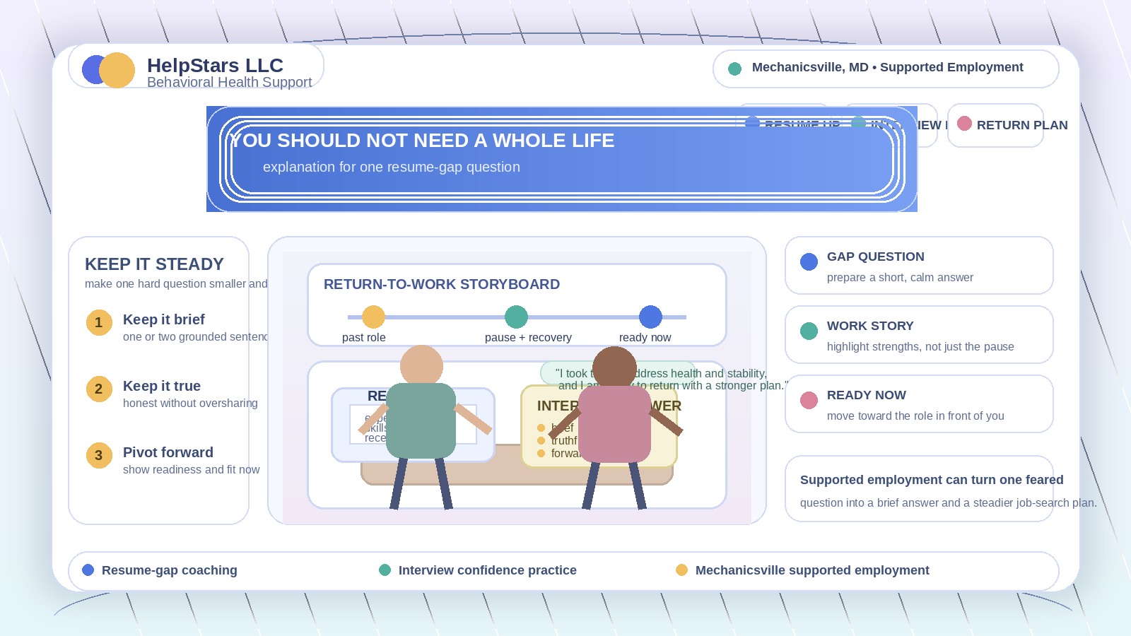
Task: Click 'show readiness and fit now' text
Action: [191, 469]
